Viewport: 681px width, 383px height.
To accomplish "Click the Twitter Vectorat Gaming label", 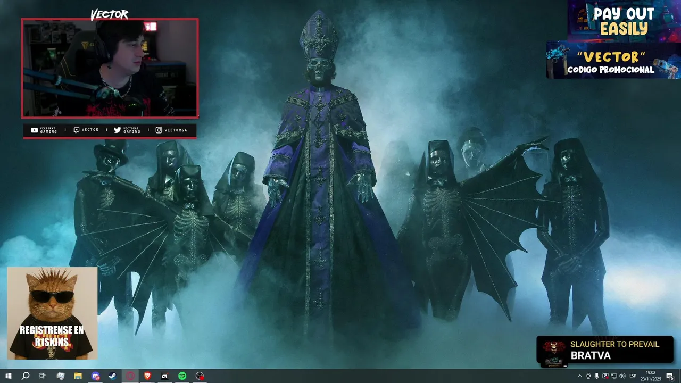I will [127, 130].
